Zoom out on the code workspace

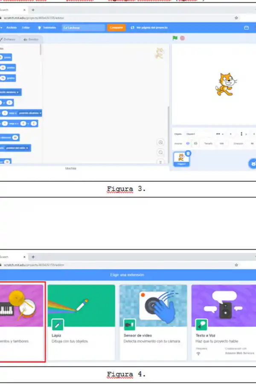(161, 152)
